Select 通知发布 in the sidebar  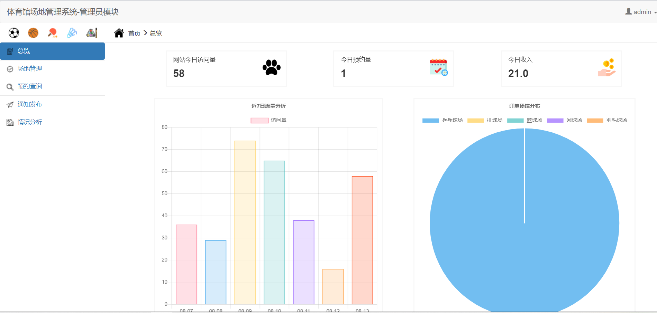coord(53,104)
